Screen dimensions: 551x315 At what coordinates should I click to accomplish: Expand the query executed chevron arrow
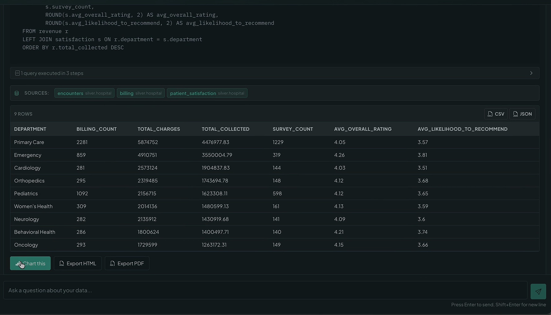[531, 73]
